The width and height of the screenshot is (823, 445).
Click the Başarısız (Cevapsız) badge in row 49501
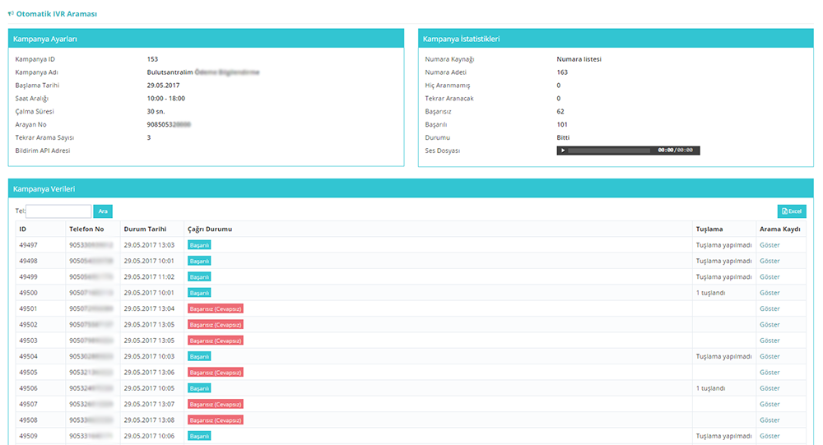click(216, 308)
